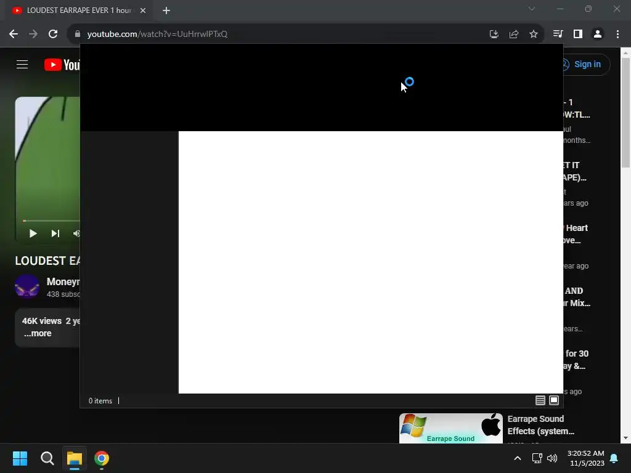The image size is (631, 473).
Task: Open tab search chevron in title bar
Action: [532, 9]
